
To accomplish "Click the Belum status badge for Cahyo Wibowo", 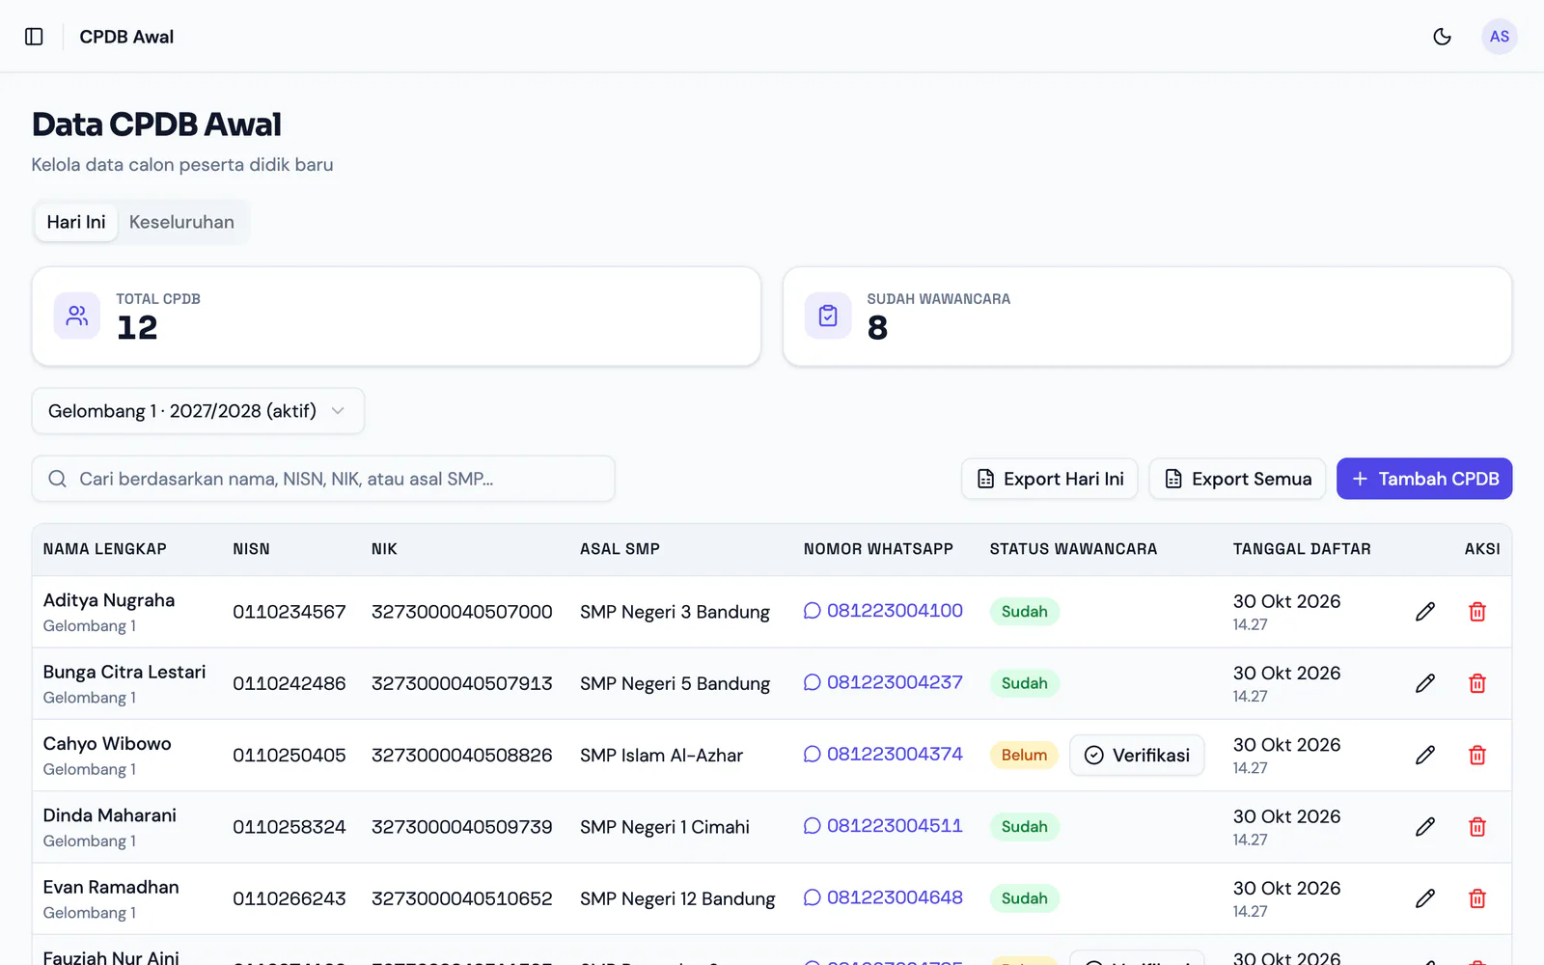I will (x=1024, y=755).
